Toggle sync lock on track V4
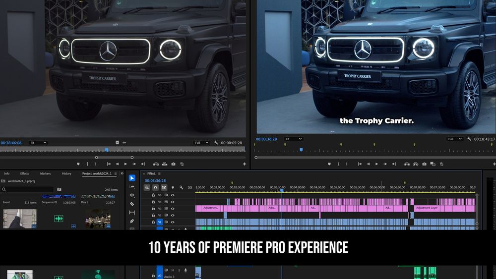 (x=166, y=202)
